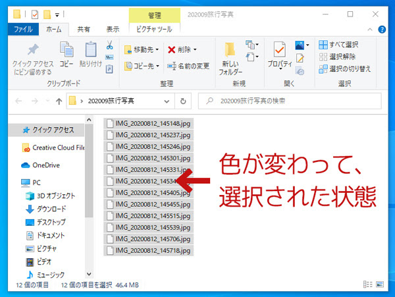Open the Copy to (コピー先) dropdown
The height and width of the screenshot is (297, 395).
(142, 66)
